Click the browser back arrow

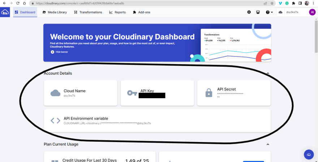click(x=4, y=3)
